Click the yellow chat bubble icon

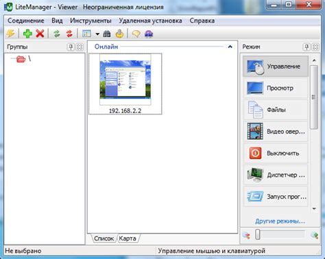136,34
